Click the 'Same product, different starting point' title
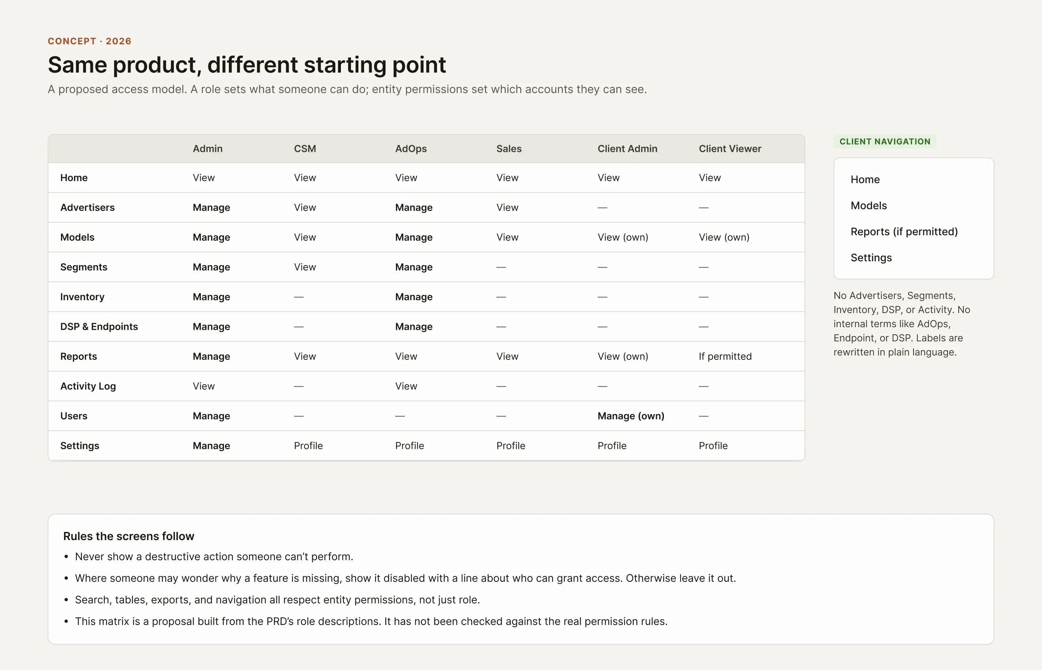 (x=247, y=65)
